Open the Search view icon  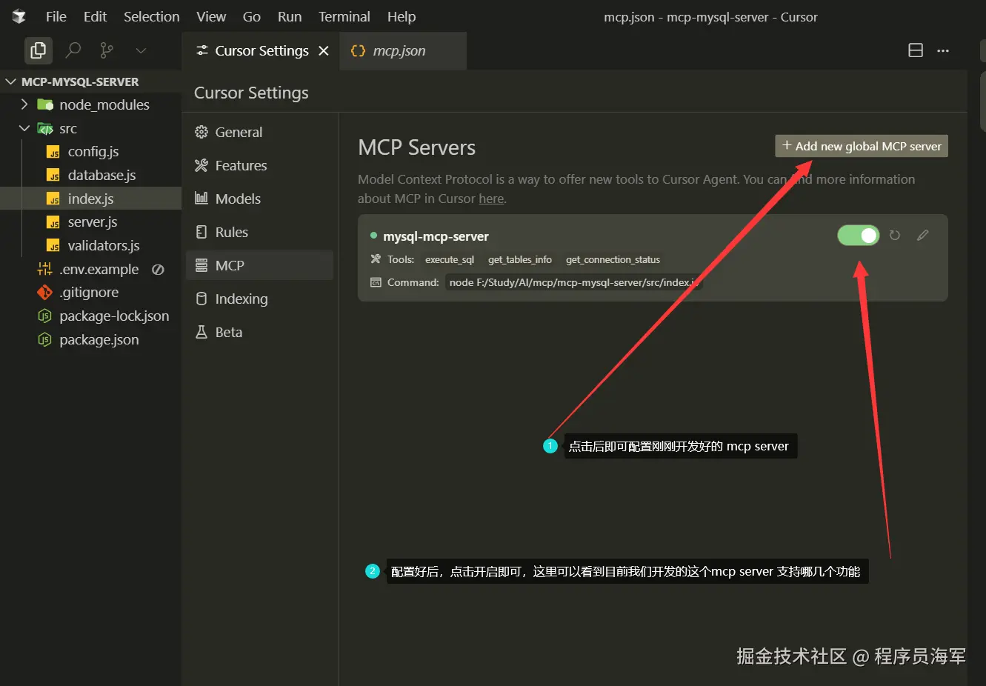click(73, 50)
